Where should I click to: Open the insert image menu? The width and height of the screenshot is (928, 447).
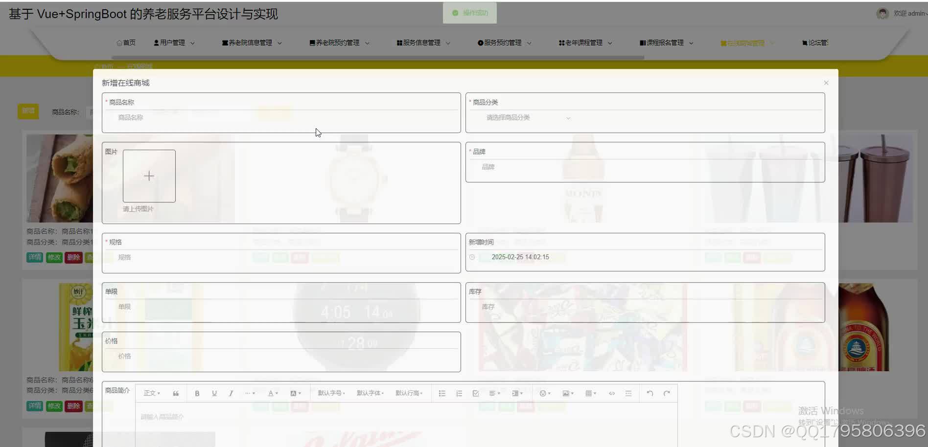point(568,393)
